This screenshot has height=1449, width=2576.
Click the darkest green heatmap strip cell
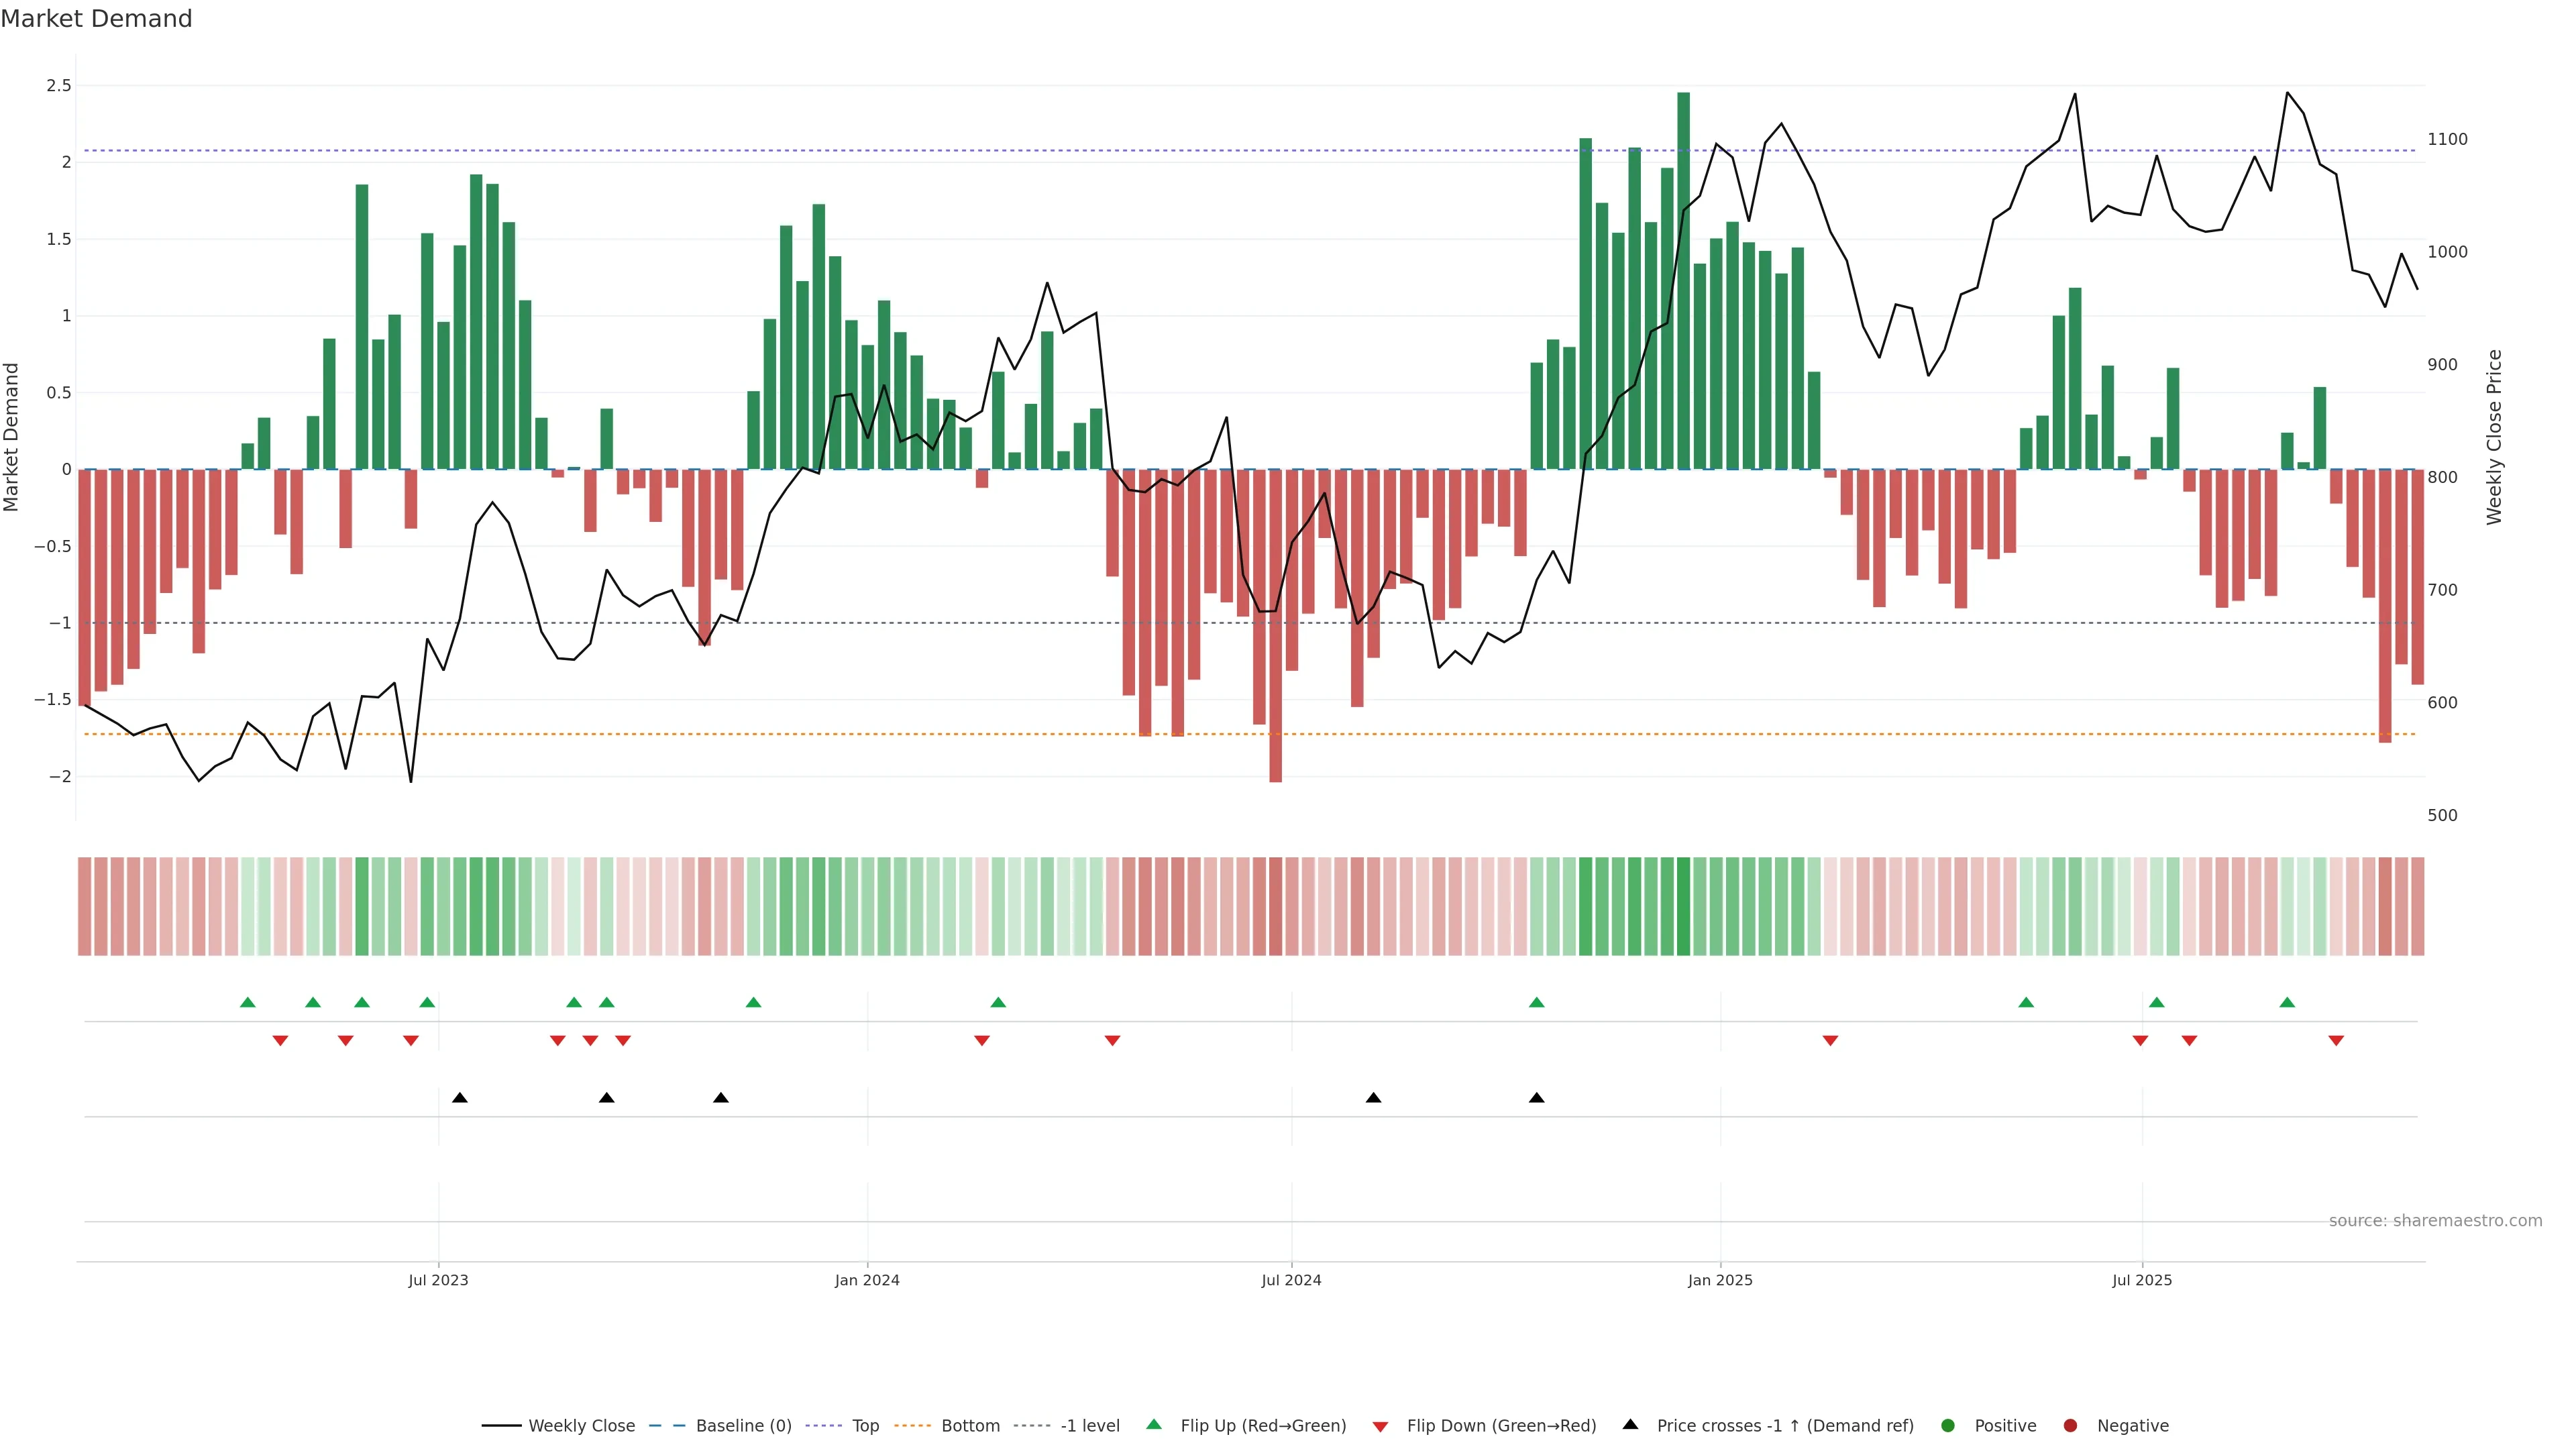click(x=1684, y=906)
